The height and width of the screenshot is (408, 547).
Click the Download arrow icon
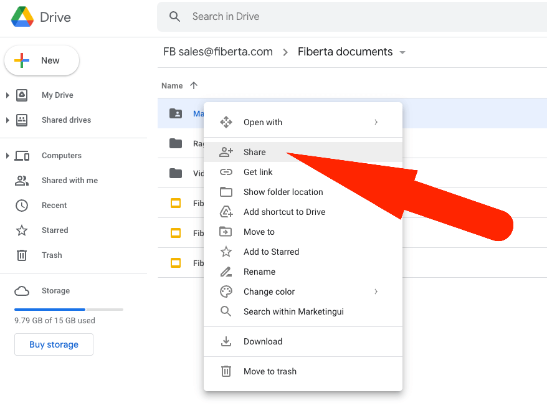coord(226,341)
